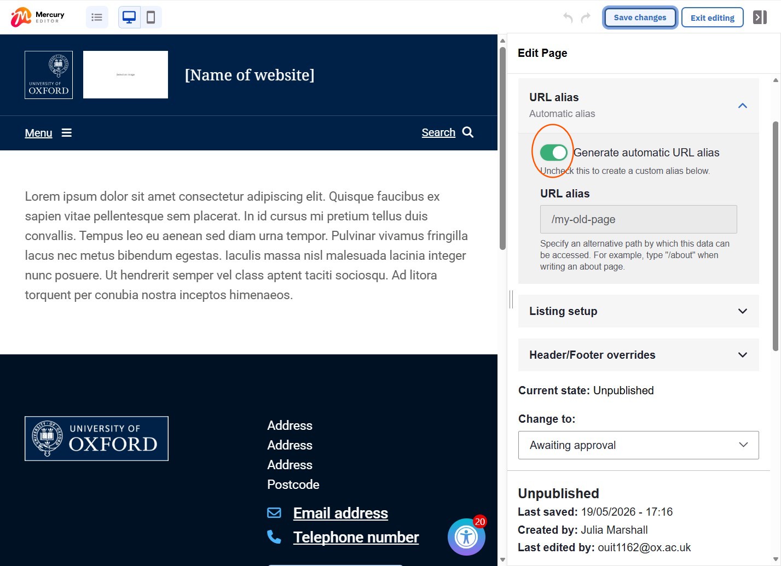Screen dimensions: 781x566
Task: Click the redo arrow icon
Action: (586, 17)
